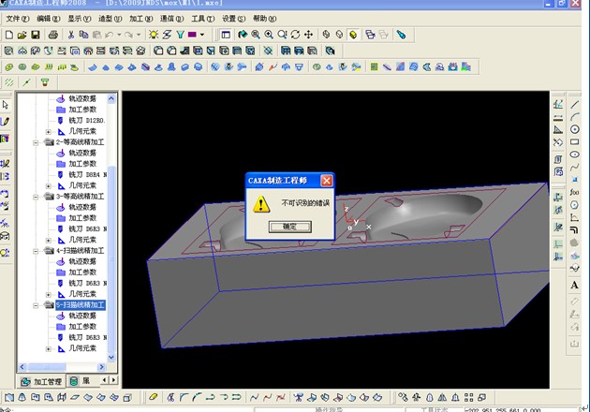The image size is (590, 412).
Task: Click the green trophy-shaped icon
Action: tap(45, 82)
